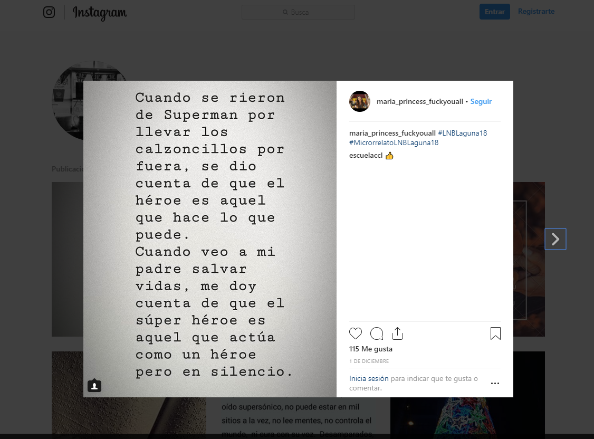The image size is (594, 439).
Task: Open username in post header
Action: coord(420,101)
